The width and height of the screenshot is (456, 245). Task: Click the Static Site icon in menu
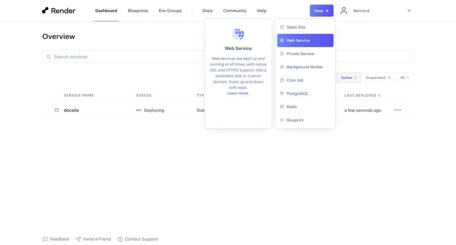[282, 27]
